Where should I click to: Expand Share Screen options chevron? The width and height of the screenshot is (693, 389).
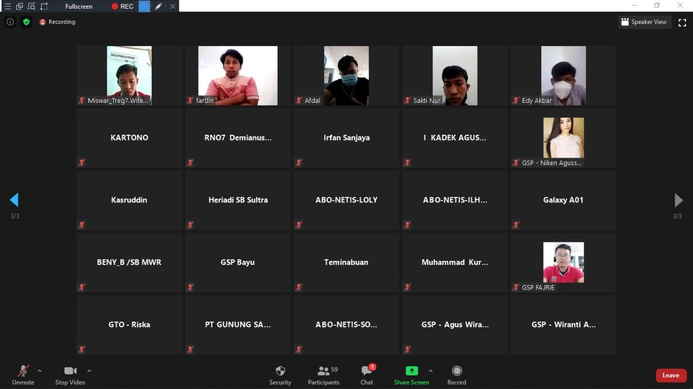430,371
